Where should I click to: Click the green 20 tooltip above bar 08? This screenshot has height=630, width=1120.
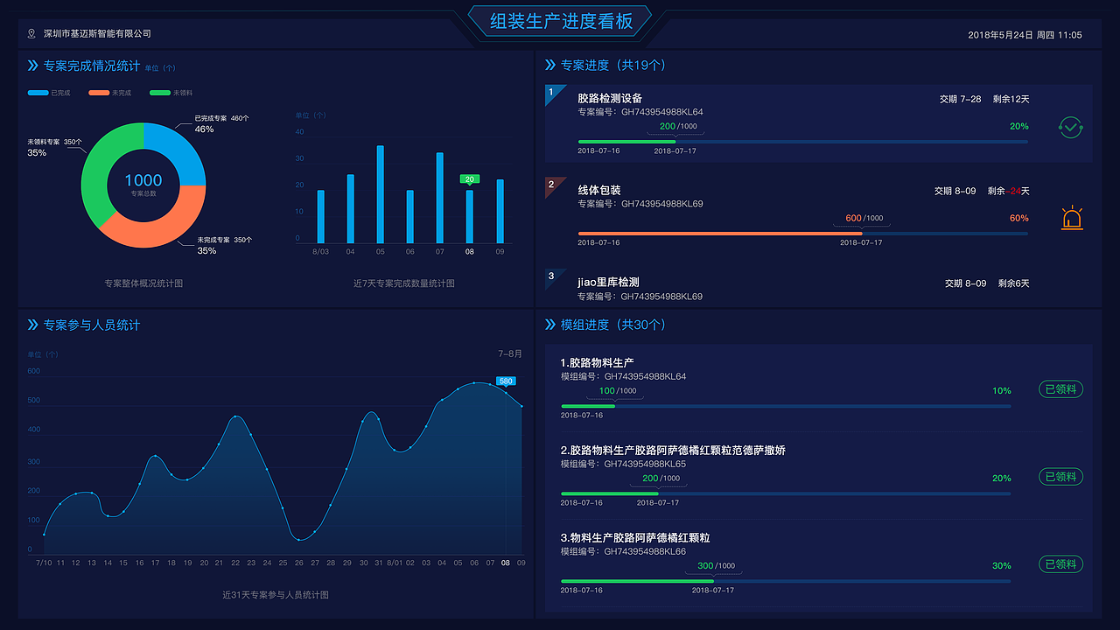[470, 178]
